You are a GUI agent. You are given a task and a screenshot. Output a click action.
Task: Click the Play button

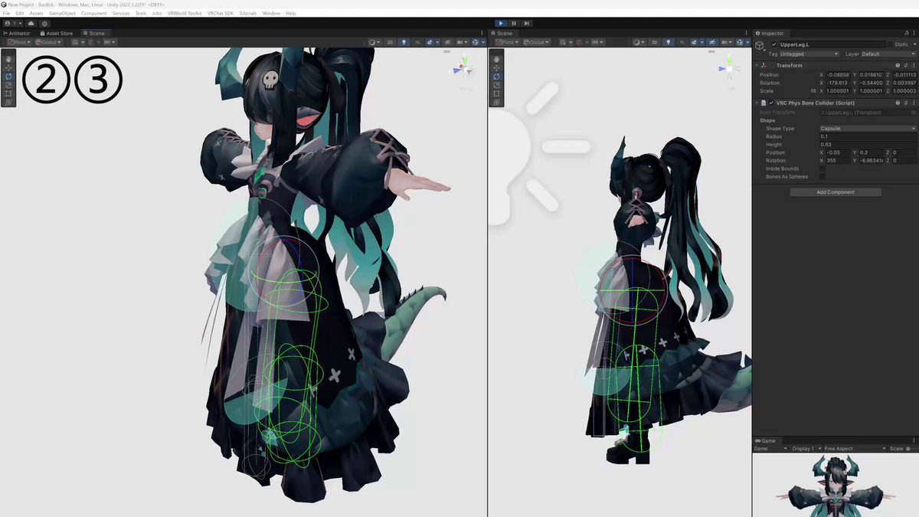click(x=501, y=24)
